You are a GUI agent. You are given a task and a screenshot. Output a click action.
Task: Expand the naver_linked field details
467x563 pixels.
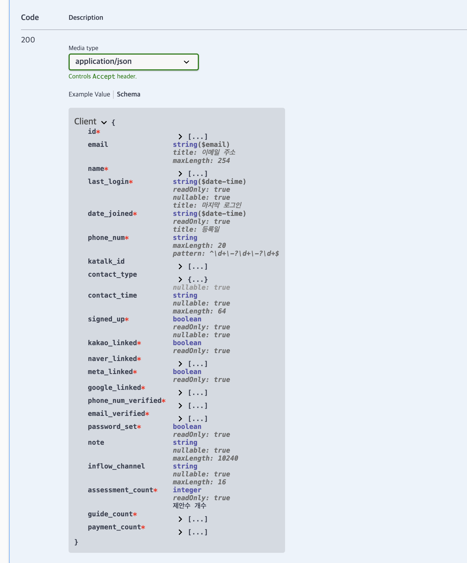pyautogui.click(x=181, y=364)
